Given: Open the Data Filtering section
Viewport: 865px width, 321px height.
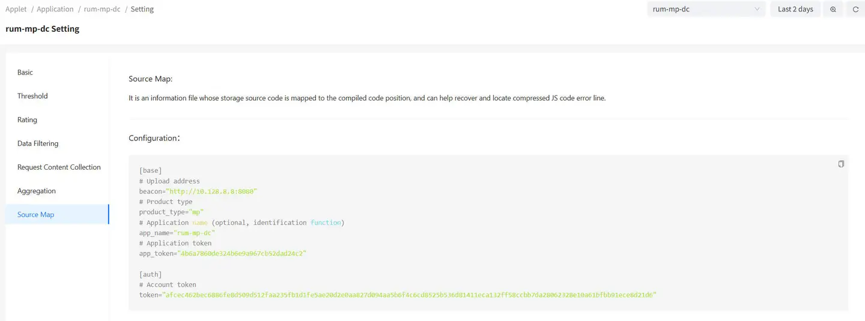Looking at the screenshot, I should [x=38, y=143].
